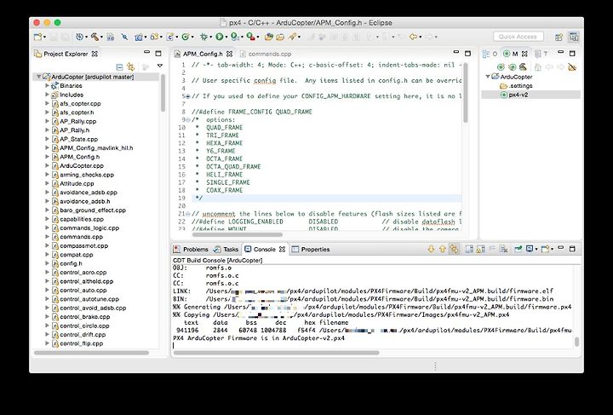Open the New wizard dropdown arrow
613x415 pixels.
point(44,37)
